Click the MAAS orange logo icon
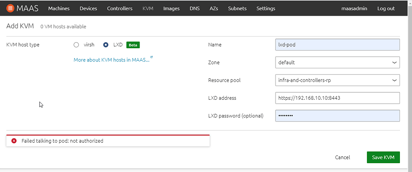412x172 pixels. click(x=10, y=8)
